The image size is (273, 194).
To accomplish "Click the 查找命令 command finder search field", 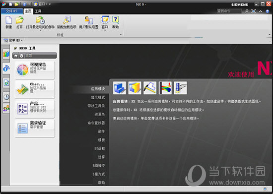I will click(x=229, y=11).
